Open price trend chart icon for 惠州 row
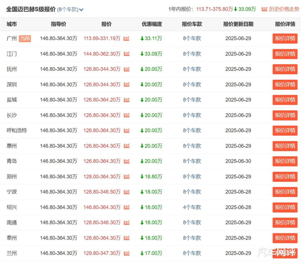The height and width of the screenshot is (263, 301). point(126,146)
